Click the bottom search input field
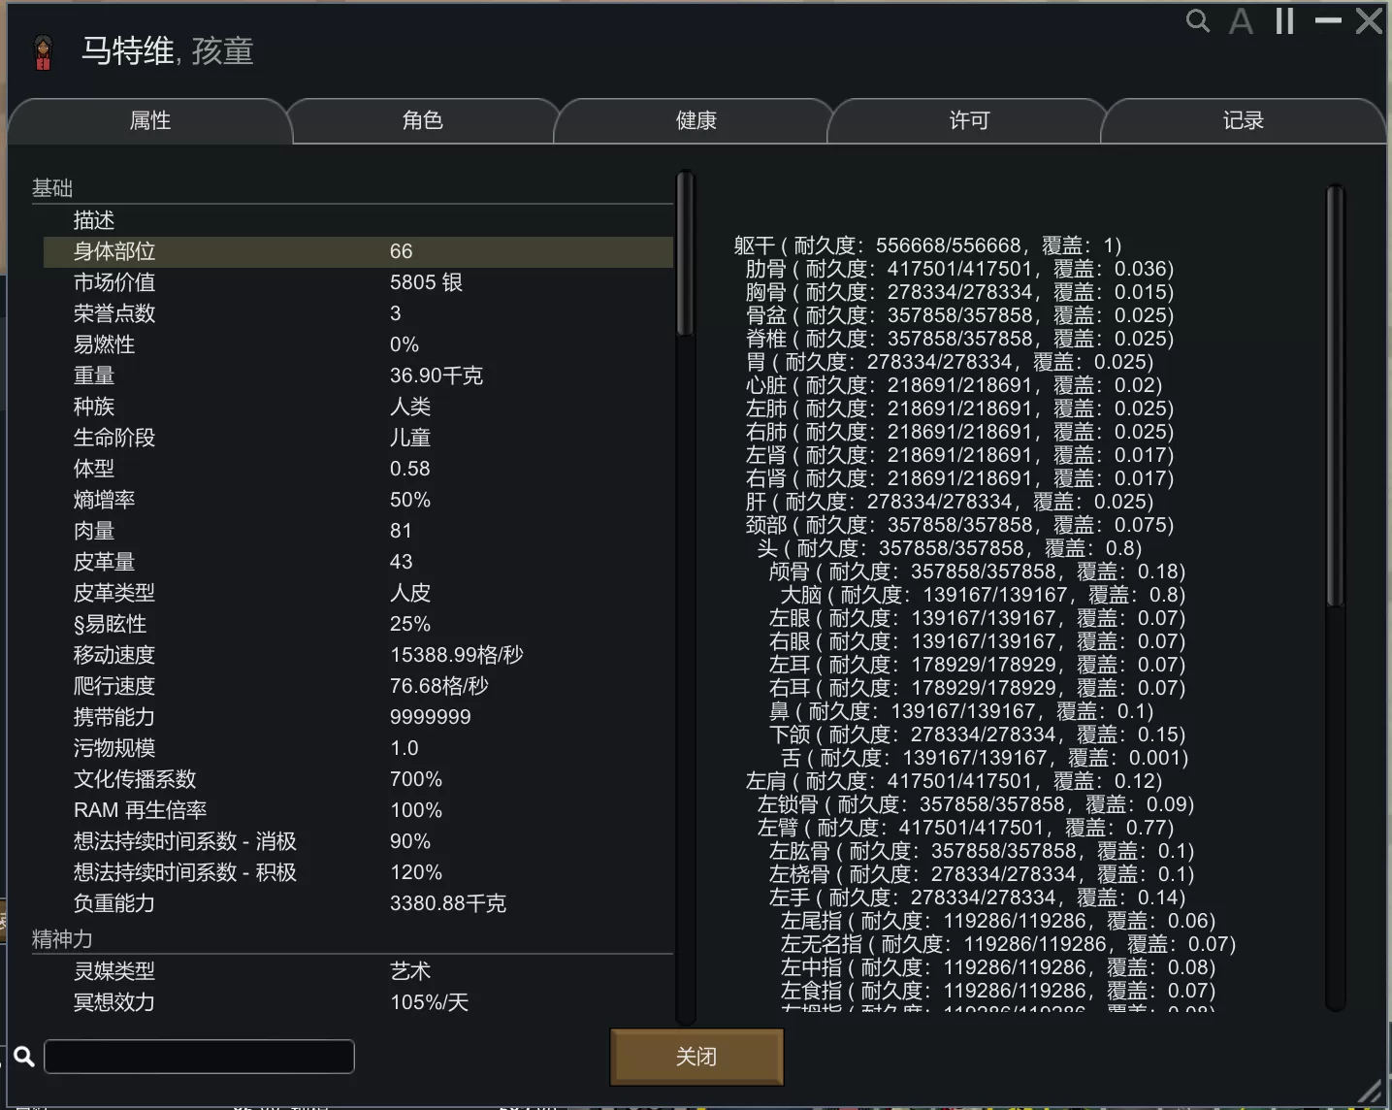Screen dimensions: 1392x1110 (199, 1057)
